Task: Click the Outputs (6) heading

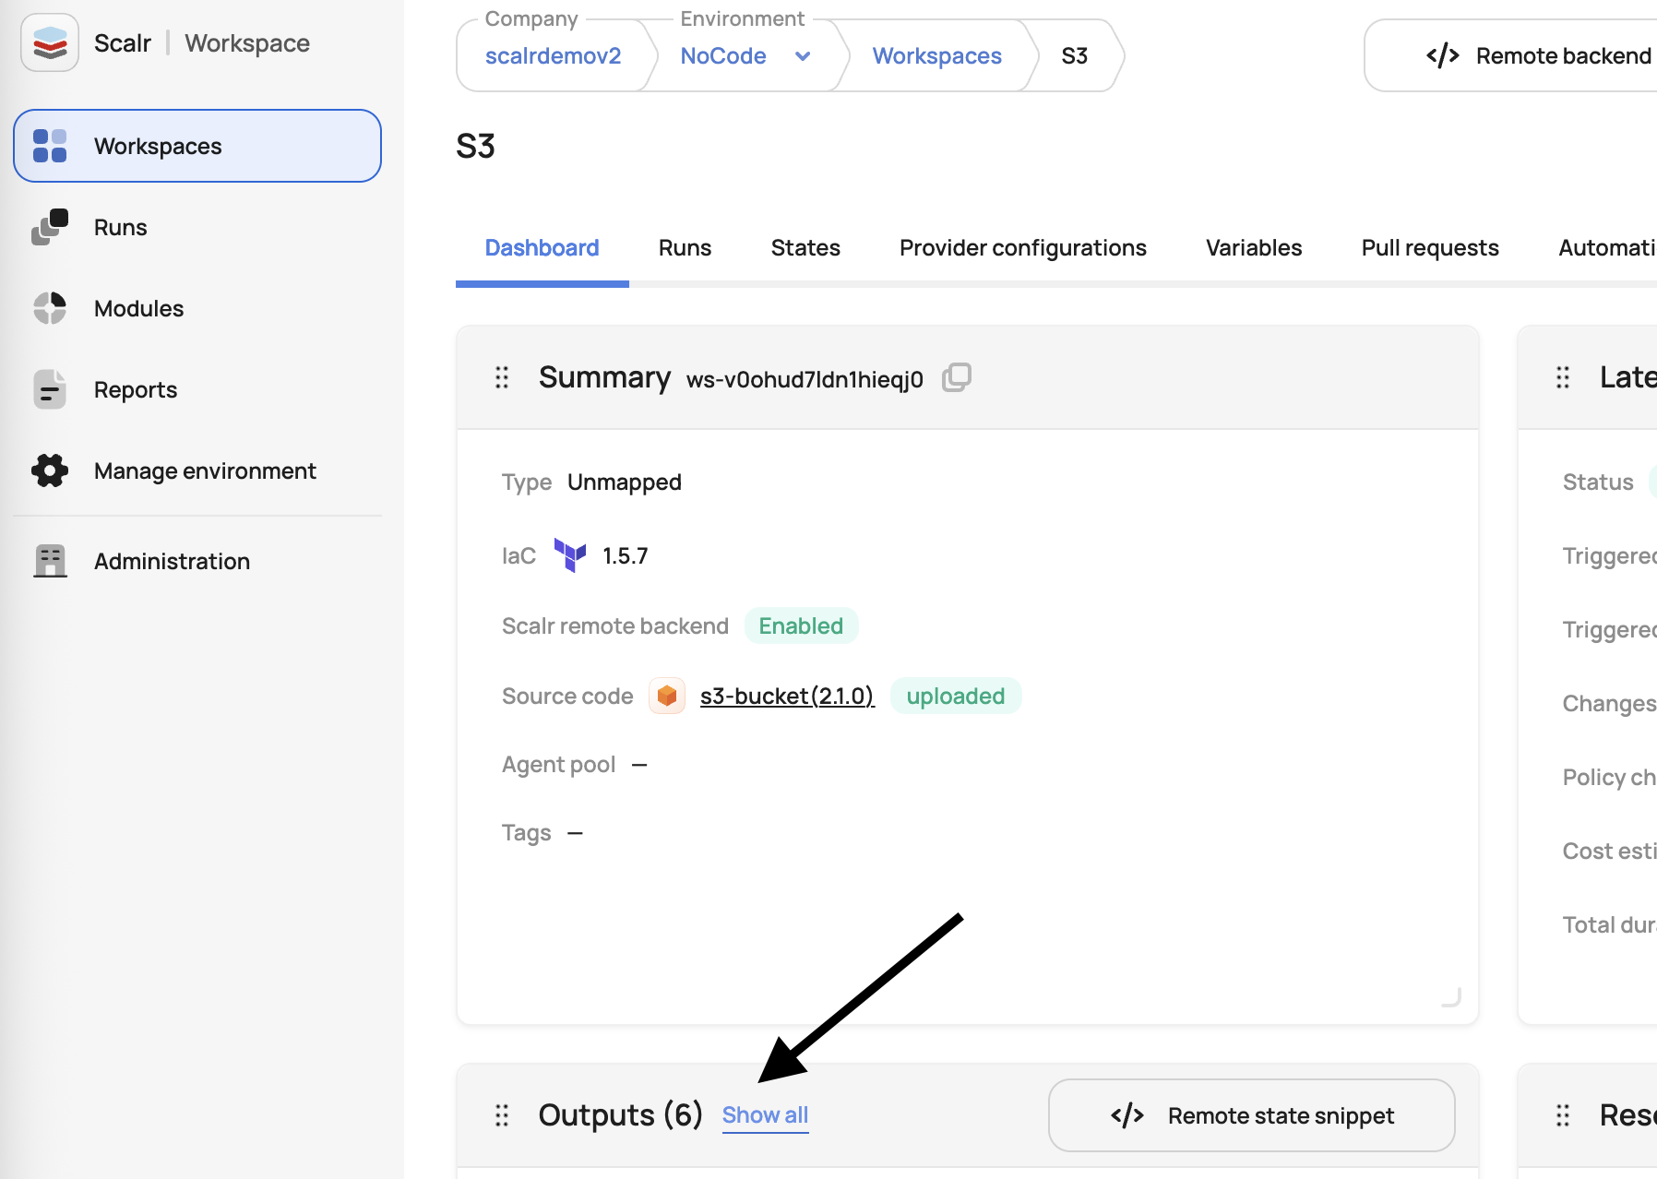Action: 620,1115
